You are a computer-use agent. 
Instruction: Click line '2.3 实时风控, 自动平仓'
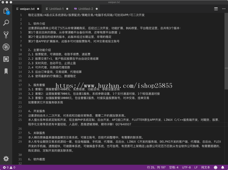(x=52, y=63)
